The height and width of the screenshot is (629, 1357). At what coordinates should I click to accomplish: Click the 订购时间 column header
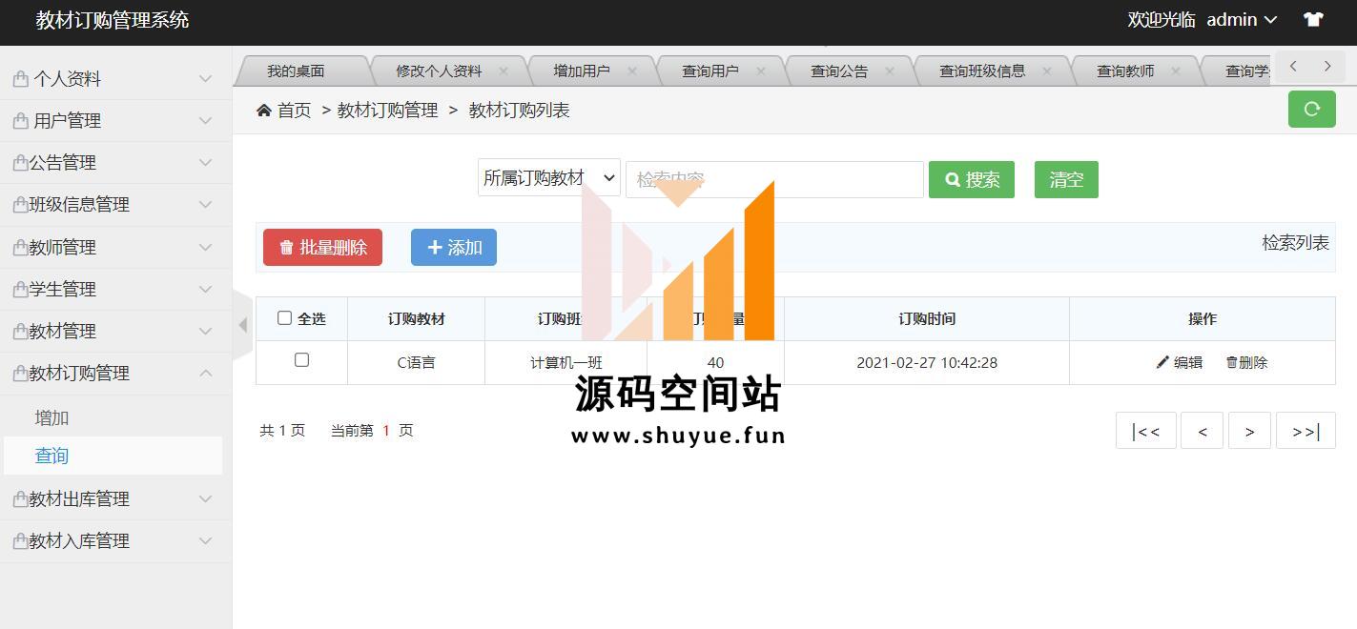click(x=927, y=318)
